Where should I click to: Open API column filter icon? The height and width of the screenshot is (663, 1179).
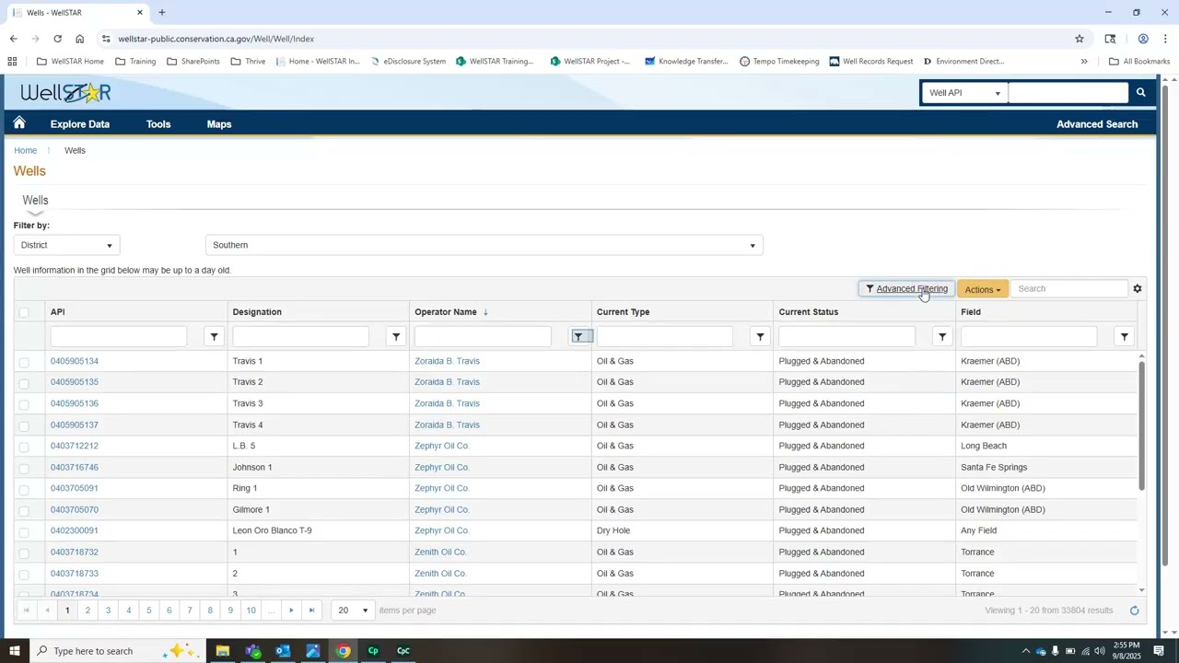tap(214, 337)
